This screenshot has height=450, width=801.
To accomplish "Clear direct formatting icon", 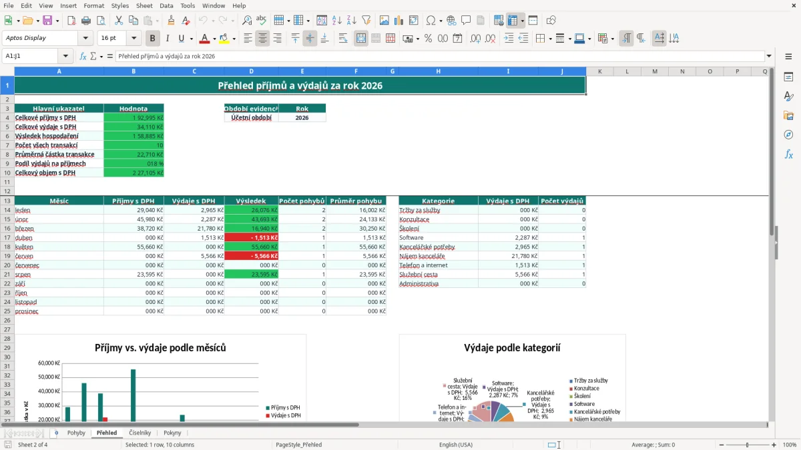I will pyautogui.click(x=186, y=21).
